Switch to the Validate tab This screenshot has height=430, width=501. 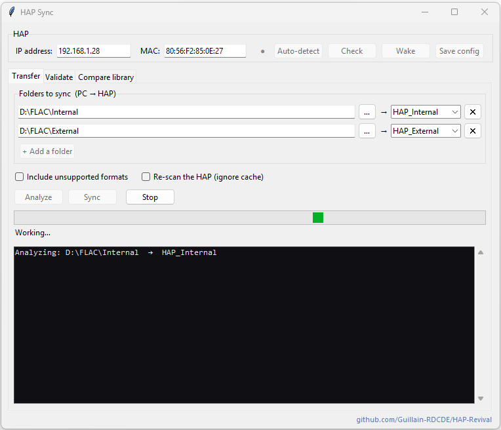[59, 77]
